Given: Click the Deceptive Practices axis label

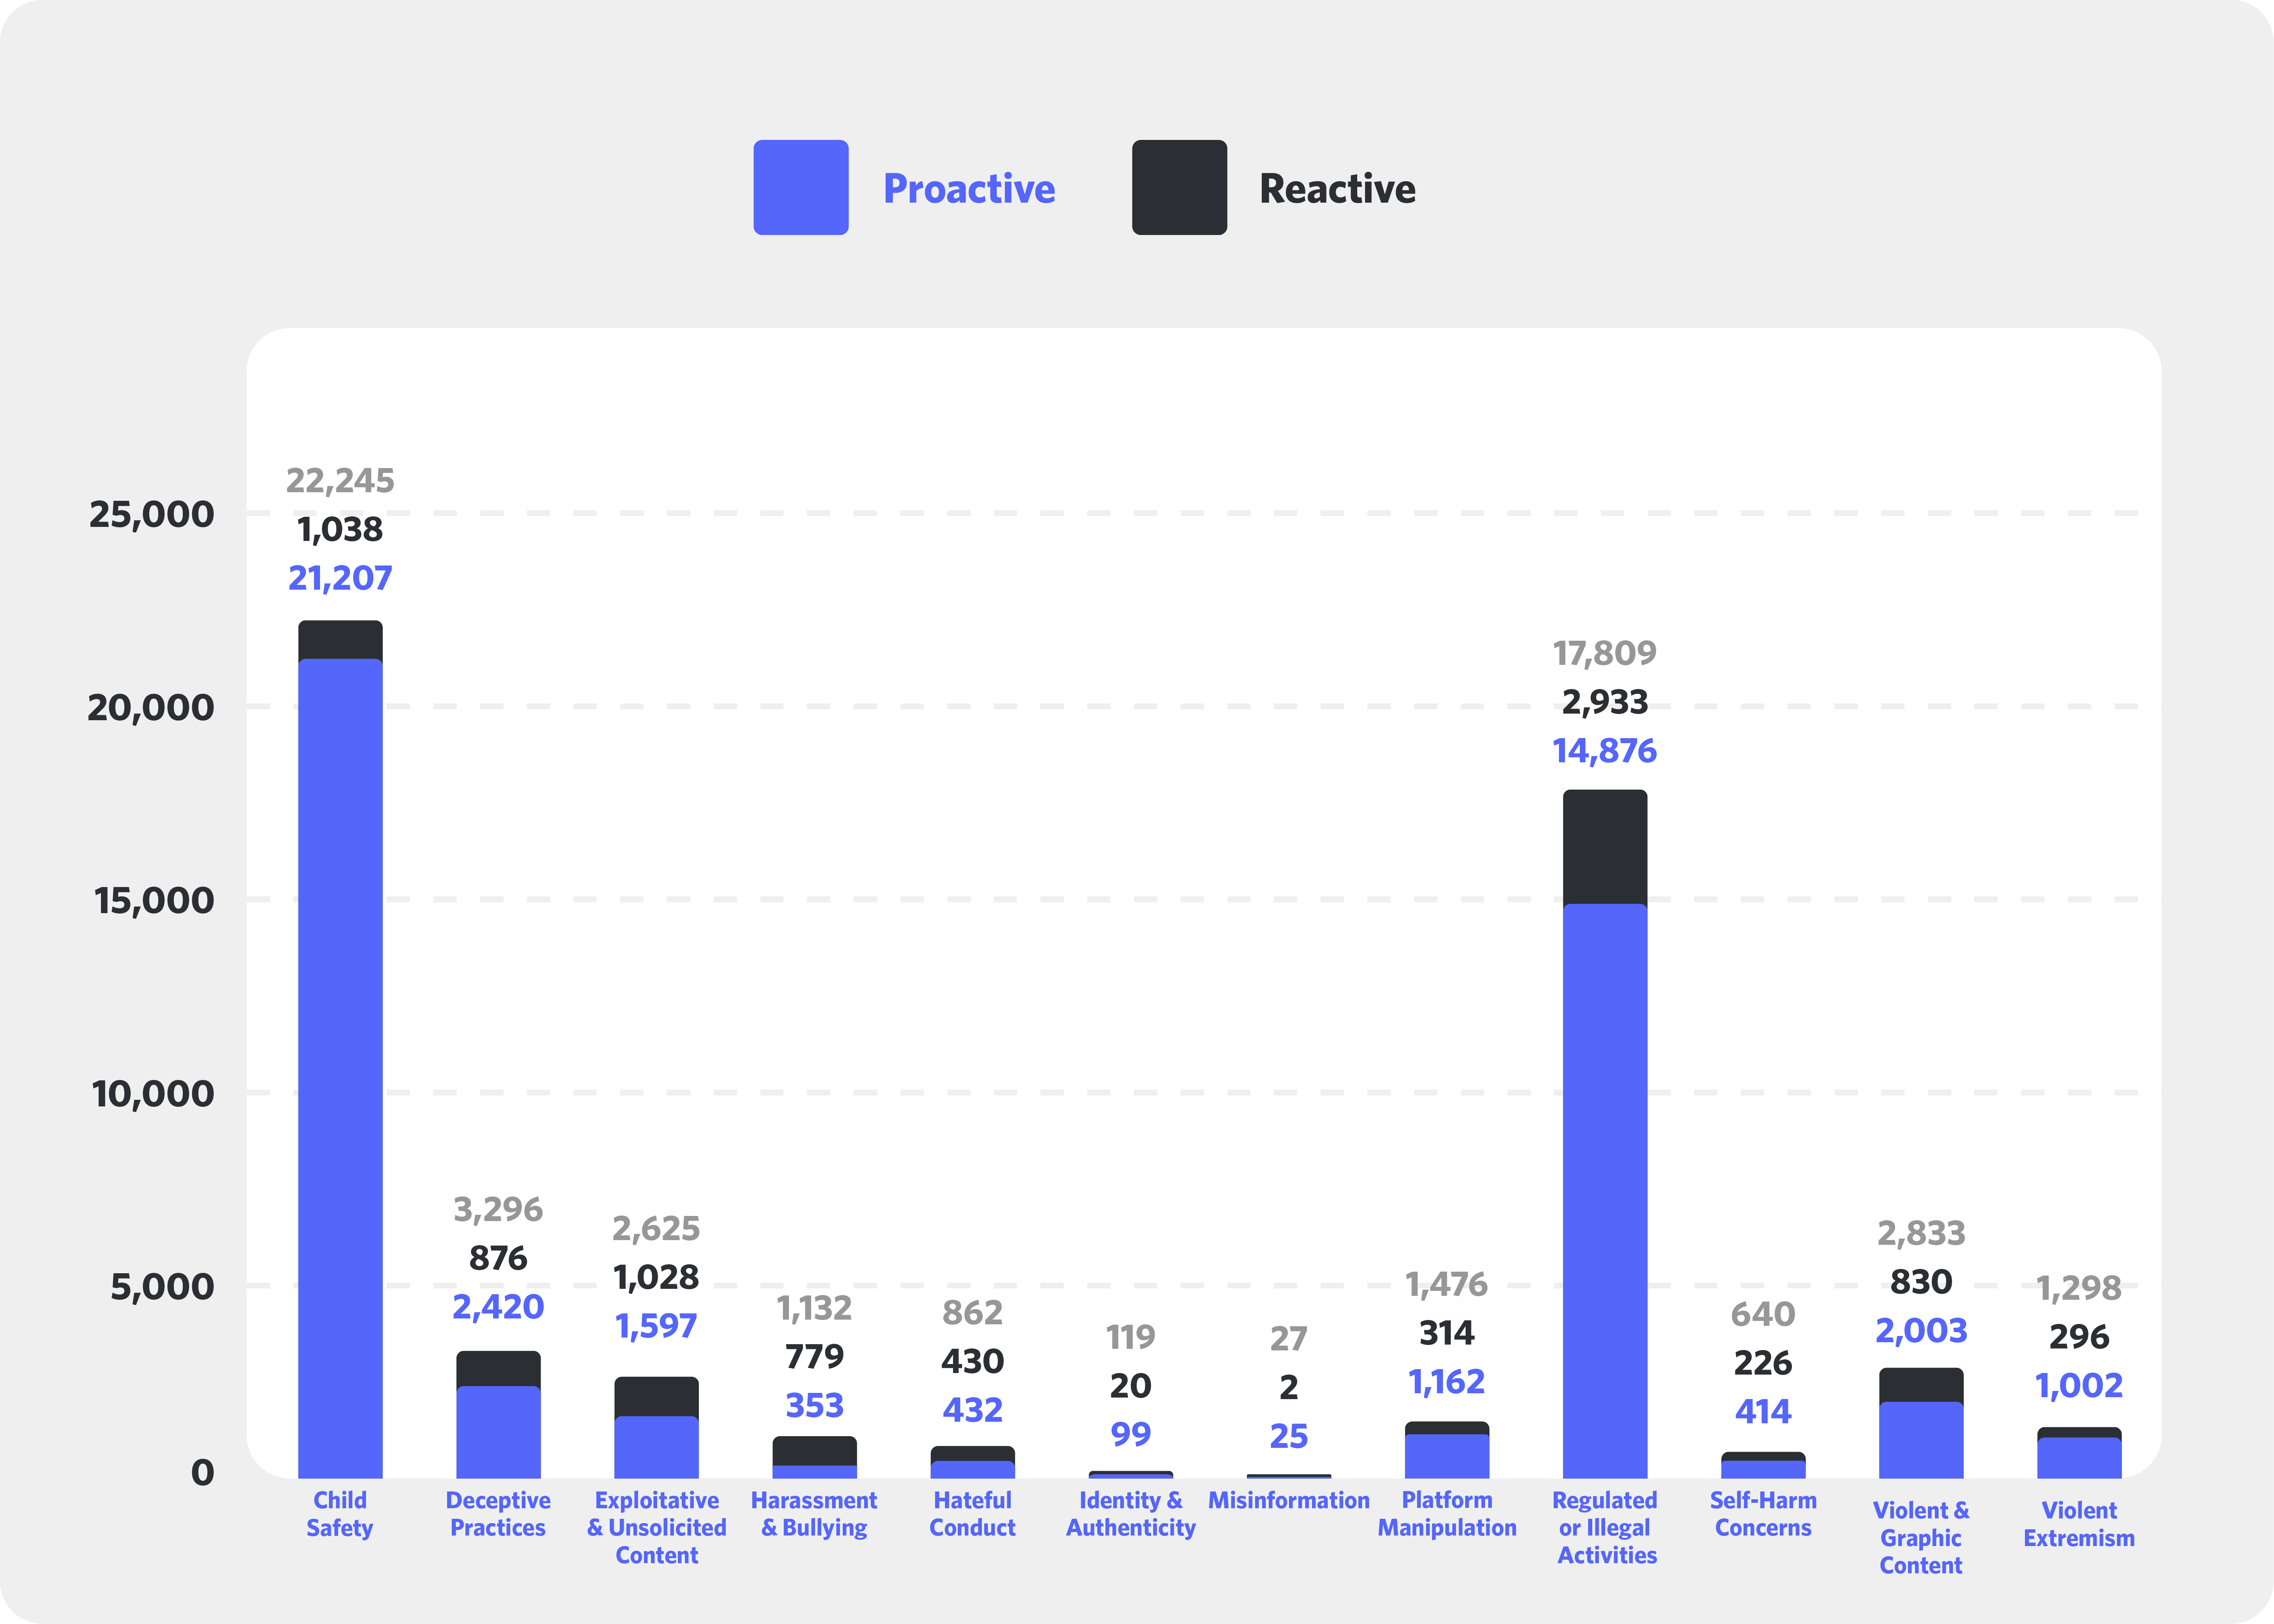Looking at the screenshot, I should 498,1514.
